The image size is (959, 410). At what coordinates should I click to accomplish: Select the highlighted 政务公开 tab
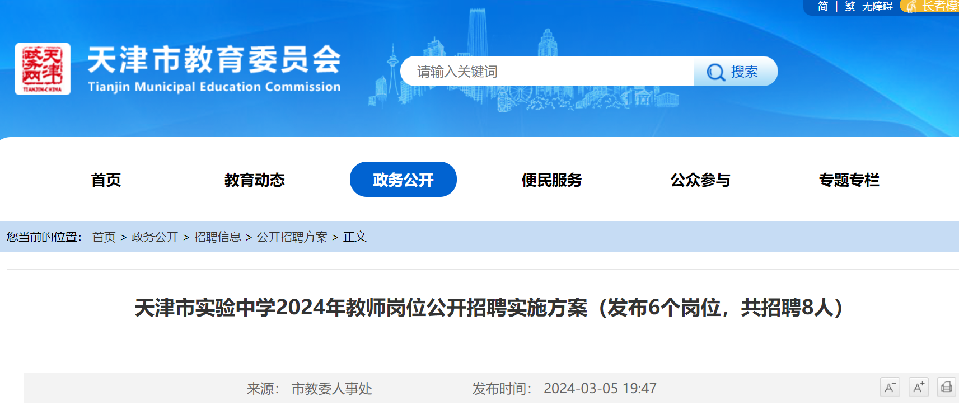tap(403, 180)
